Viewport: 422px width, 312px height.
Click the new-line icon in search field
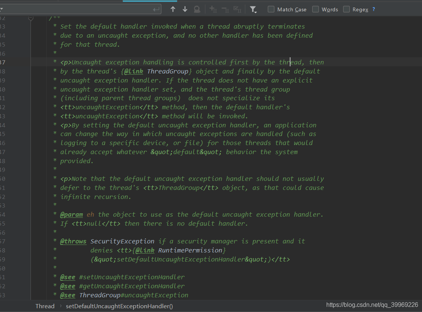pyautogui.click(x=156, y=9)
